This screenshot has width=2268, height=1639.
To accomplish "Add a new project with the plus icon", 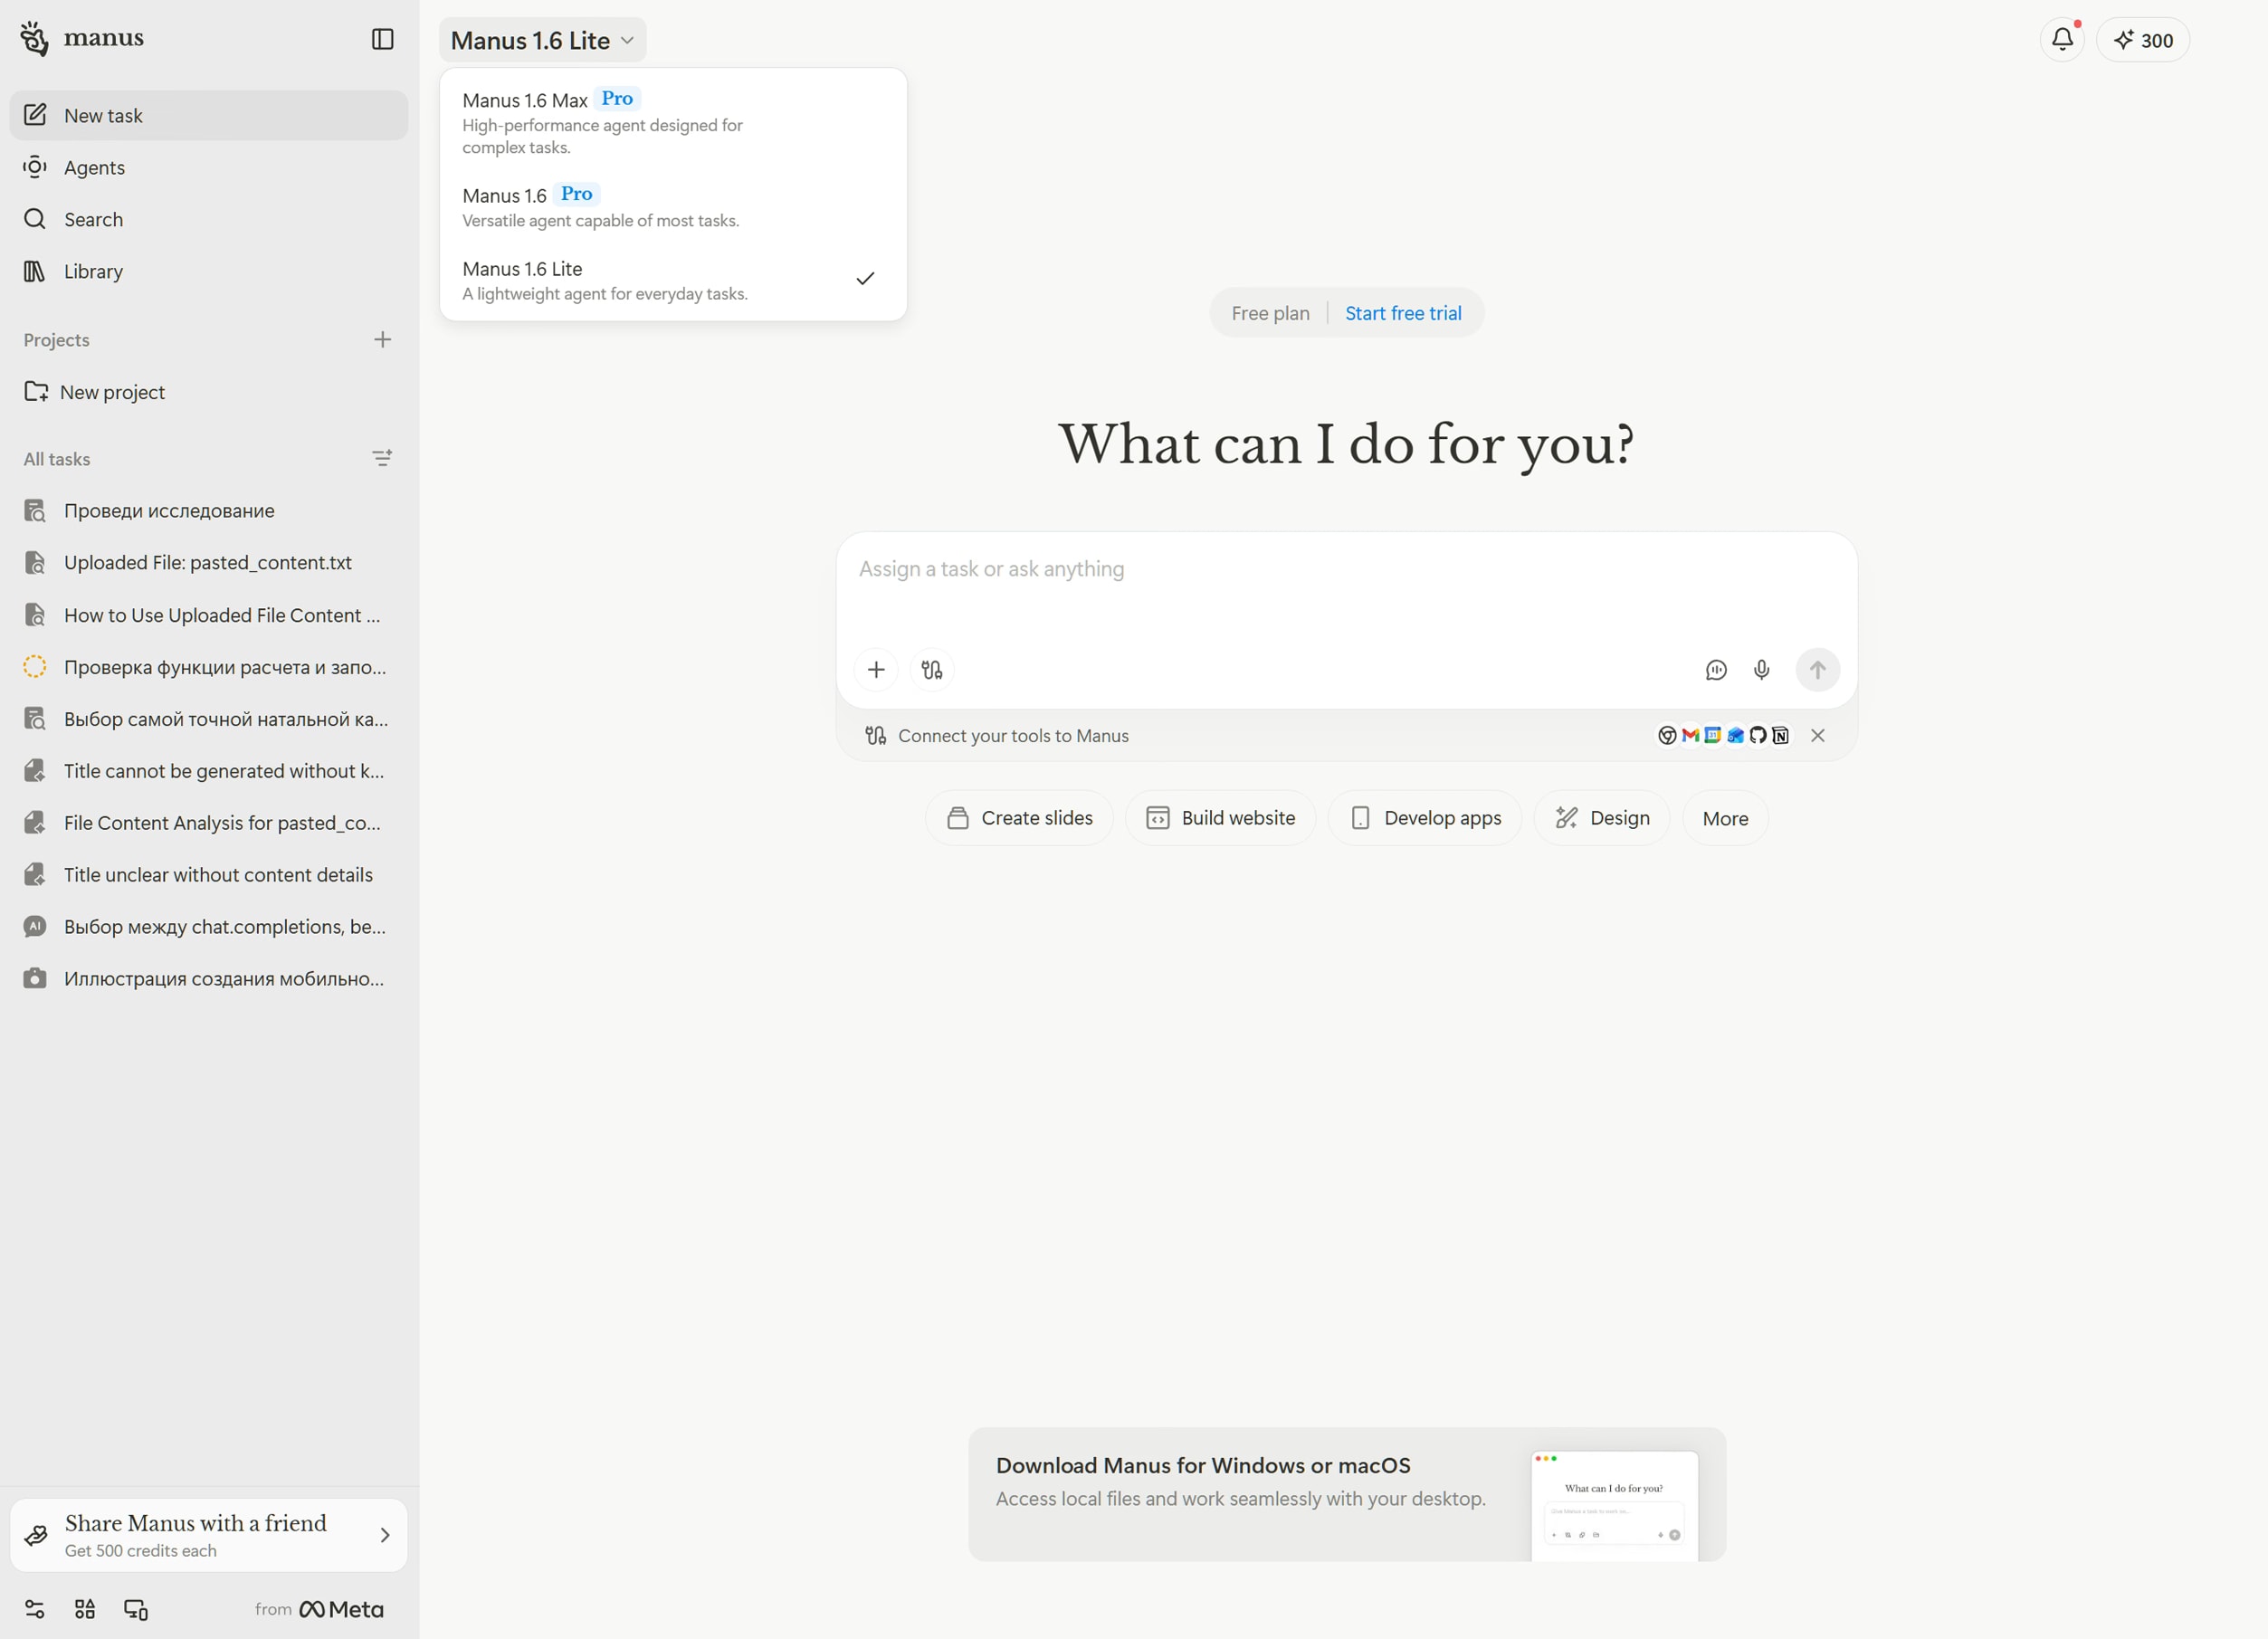I will (x=383, y=340).
